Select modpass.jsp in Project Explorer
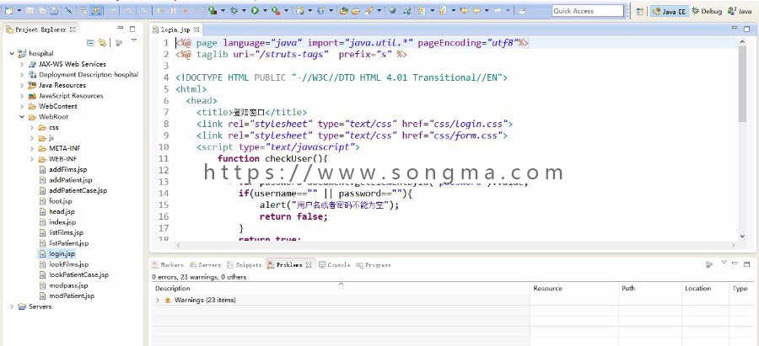Screen dimensions: 759x346 click(68, 285)
